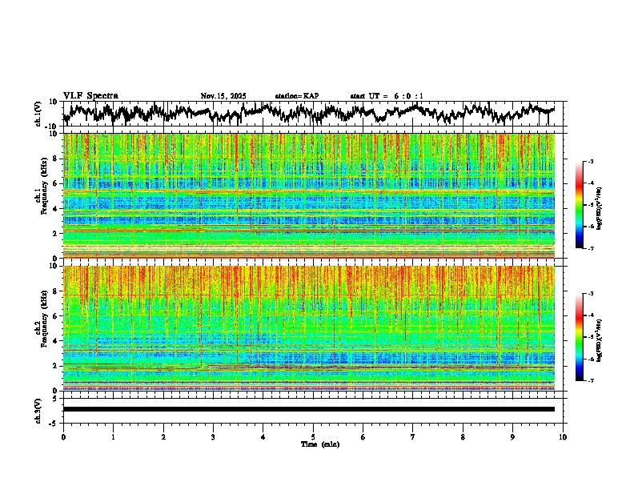Click the ch.2 "Frequency (kHz)" axis label

[44, 319]
